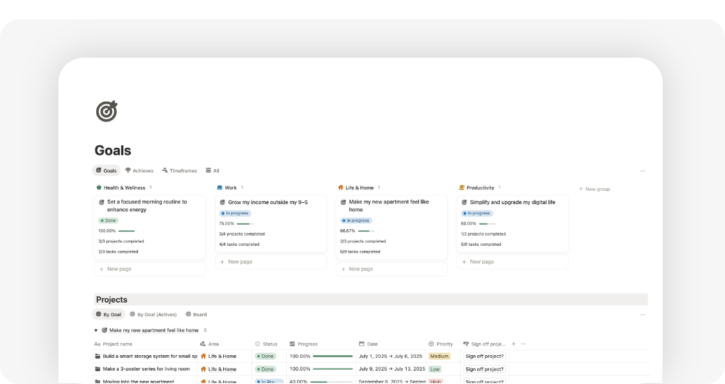Click the dartboard icon above the Goals title
This screenshot has width=725, height=384.
tap(106, 111)
